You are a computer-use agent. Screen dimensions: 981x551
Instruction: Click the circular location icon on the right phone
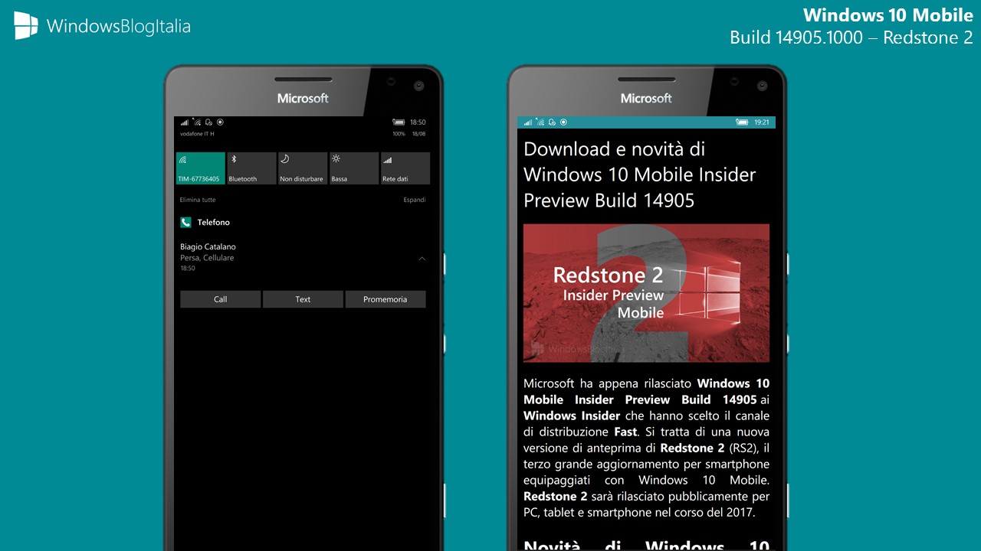pos(563,122)
